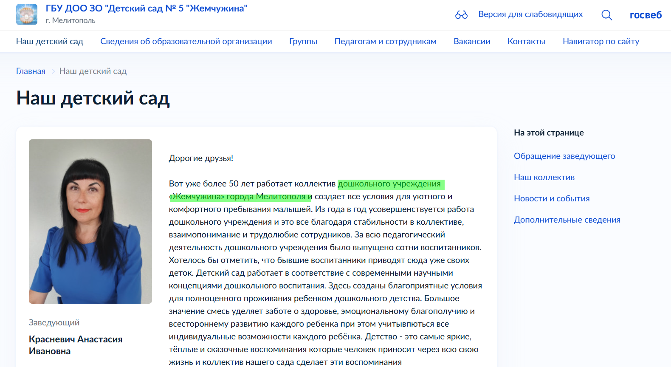
Task: Go to 'Главная' breadcrumb link
Action: tap(31, 71)
